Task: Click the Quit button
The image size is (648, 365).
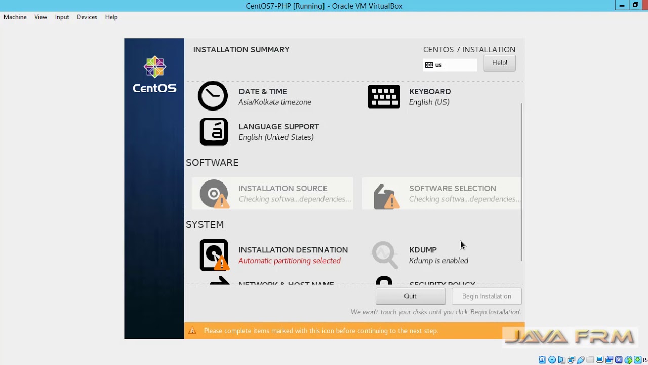Action: [x=410, y=296]
